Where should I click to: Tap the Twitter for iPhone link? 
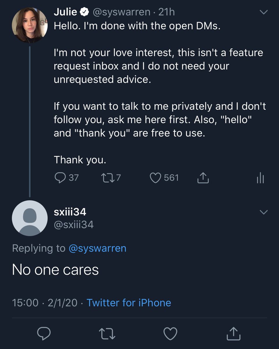click(129, 303)
